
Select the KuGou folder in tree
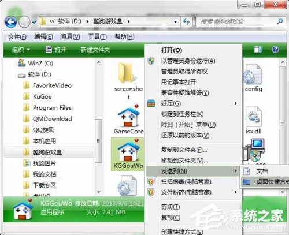tap(42, 96)
